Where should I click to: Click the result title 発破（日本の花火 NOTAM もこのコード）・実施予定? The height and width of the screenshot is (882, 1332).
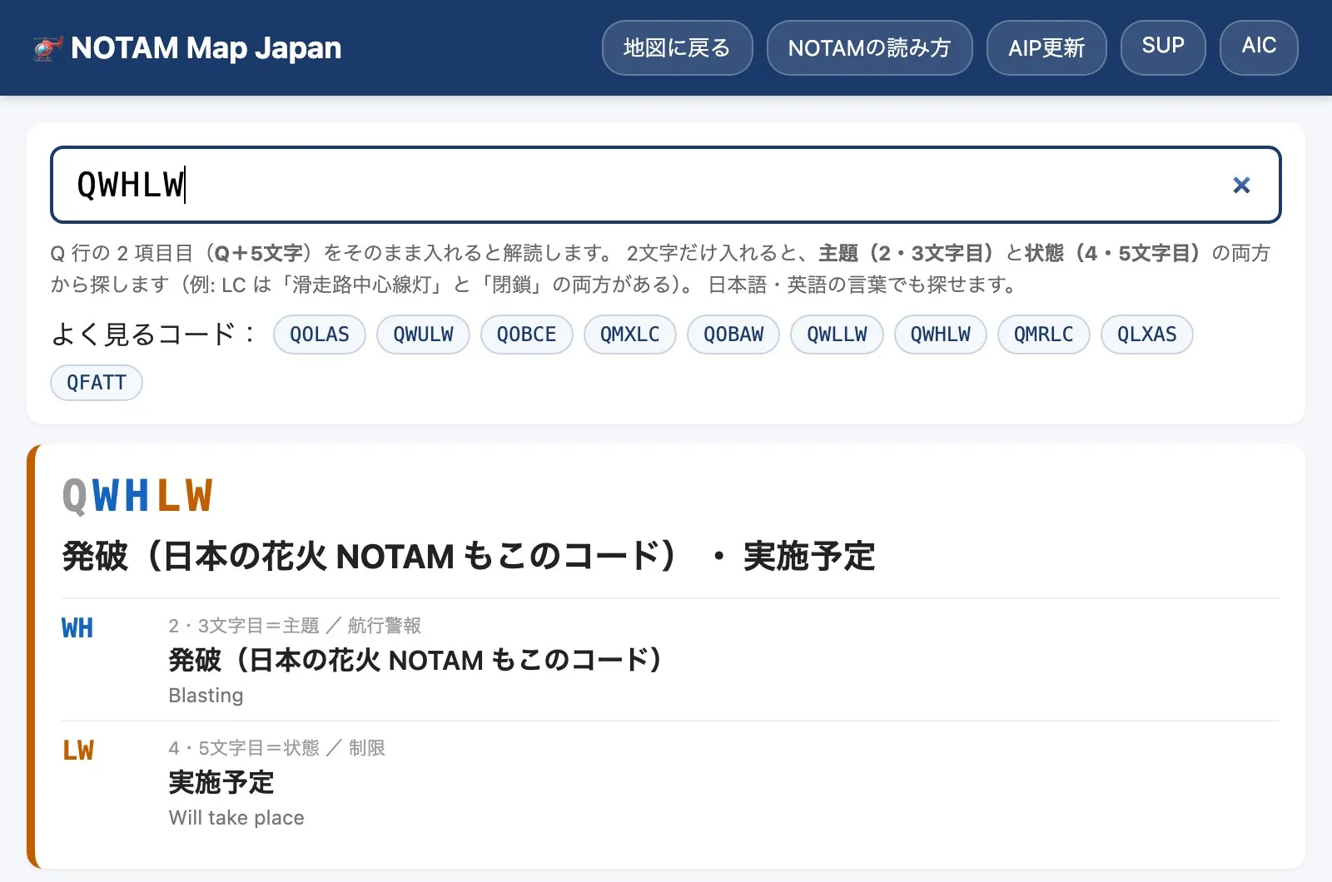(469, 556)
